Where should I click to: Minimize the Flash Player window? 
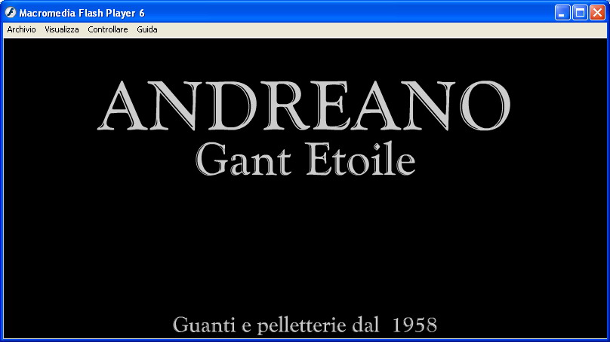tap(562, 13)
